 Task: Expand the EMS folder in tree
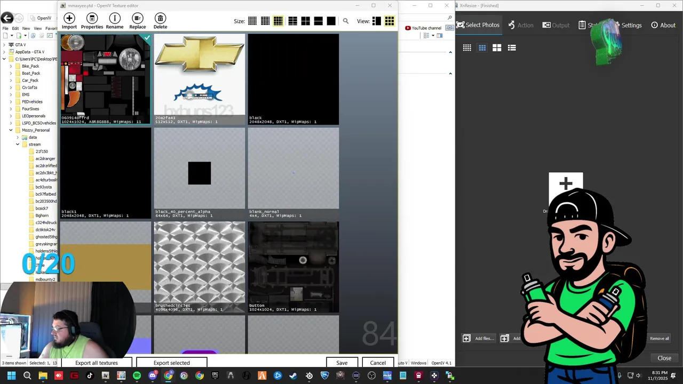click(x=11, y=94)
